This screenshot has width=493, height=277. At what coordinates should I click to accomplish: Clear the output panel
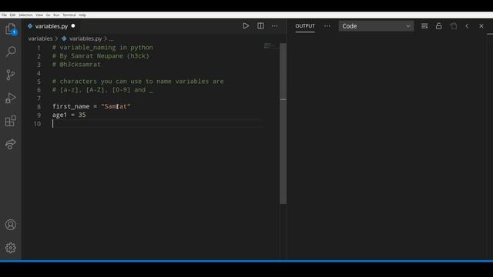click(424, 26)
